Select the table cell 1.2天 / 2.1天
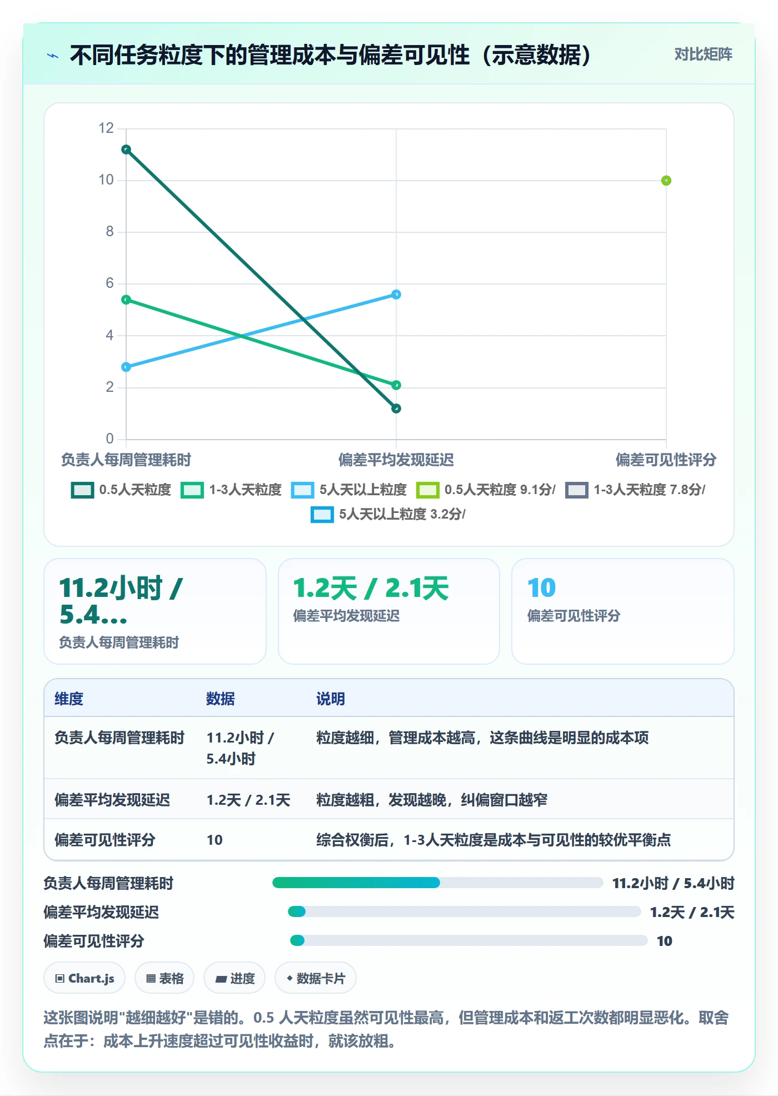This screenshot has height=1096, width=778. pos(248,800)
